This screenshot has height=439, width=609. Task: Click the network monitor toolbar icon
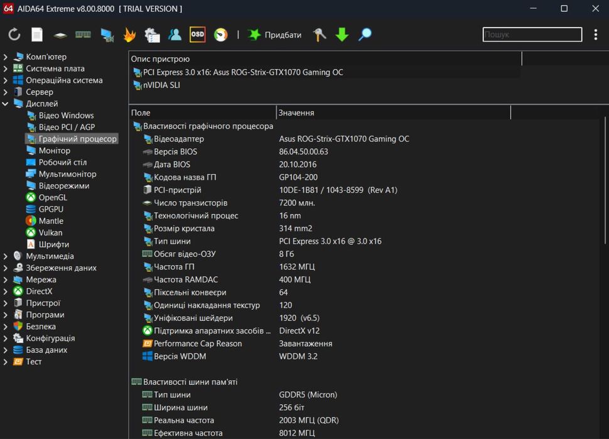pyautogui.click(x=107, y=35)
